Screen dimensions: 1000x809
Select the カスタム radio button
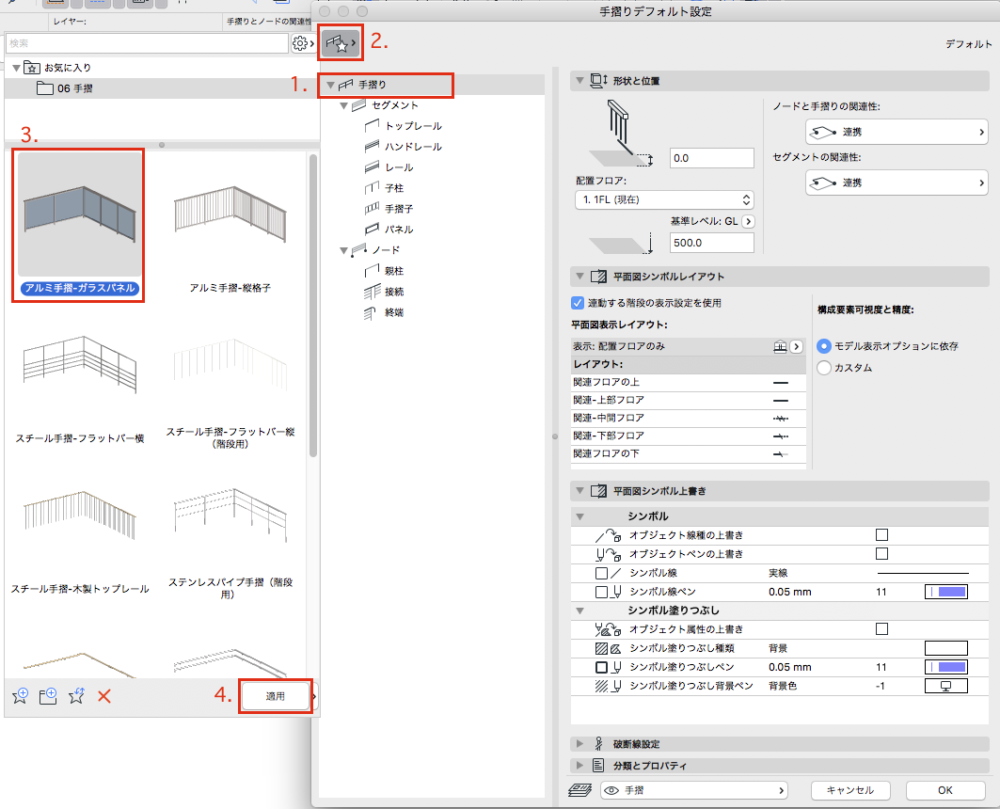[825, 368]
